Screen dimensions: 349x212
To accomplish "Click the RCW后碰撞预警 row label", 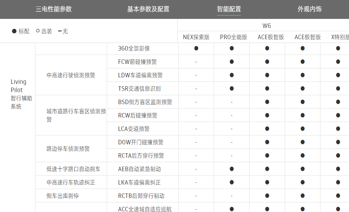I will (138, 115).
